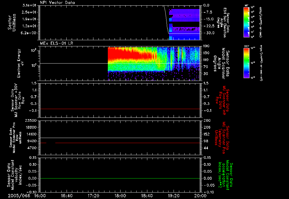Image resolution: width=289 pixels, height=199 pixels.
Task: Click the DEF color bar legend
Action: (246, 63)
